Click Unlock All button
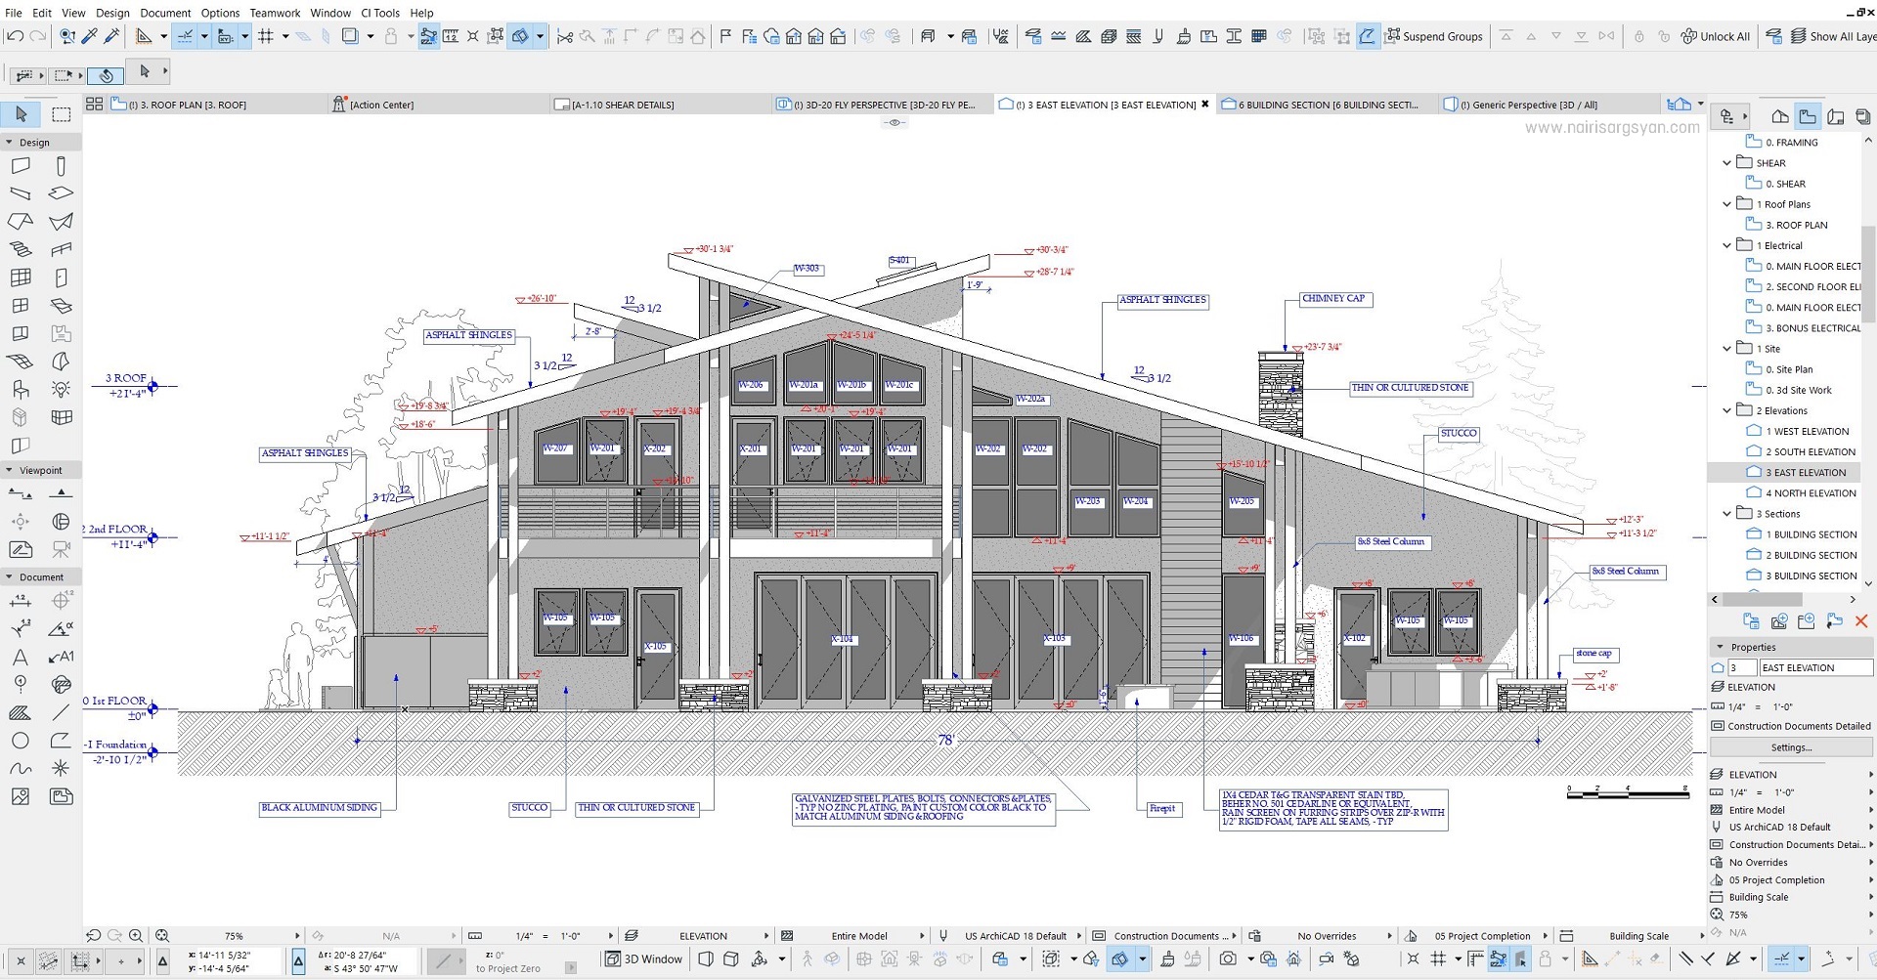Viewport: 1877px width, 980px height. point(1716,36)
